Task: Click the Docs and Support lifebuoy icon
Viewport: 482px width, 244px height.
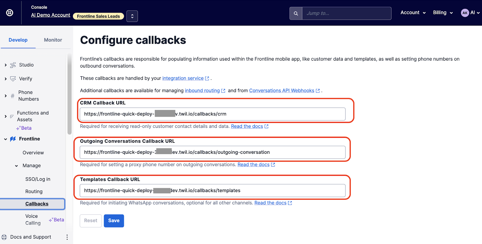Action: point(4,237)
